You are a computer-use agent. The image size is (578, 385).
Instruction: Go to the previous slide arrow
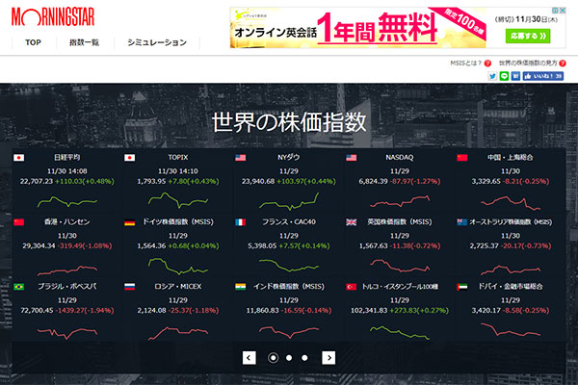click(x=250, y=358)
